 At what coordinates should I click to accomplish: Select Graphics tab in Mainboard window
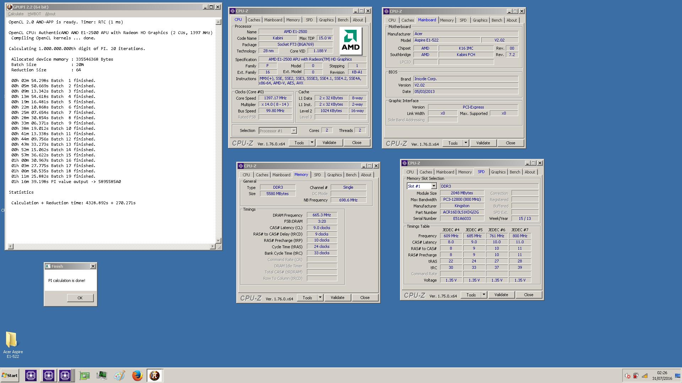pos(480,20)
